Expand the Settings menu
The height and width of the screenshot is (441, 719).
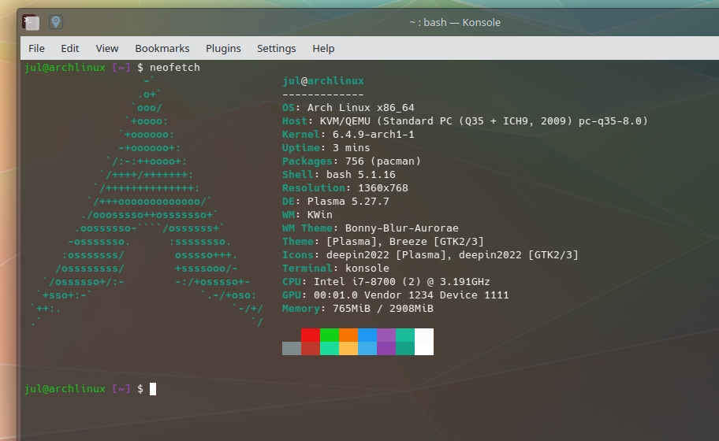[276, 48]
